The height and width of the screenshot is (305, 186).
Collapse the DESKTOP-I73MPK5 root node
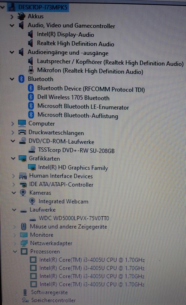pos(3,7)
